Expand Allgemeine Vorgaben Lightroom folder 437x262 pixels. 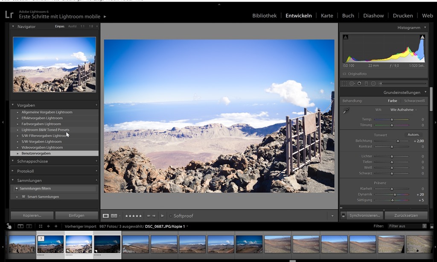pos(17,112)
